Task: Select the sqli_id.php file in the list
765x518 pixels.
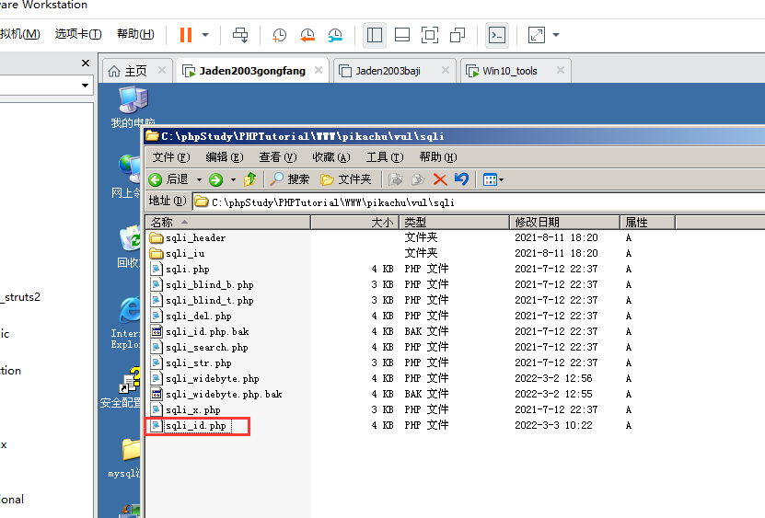Action: tap(195, 426)
